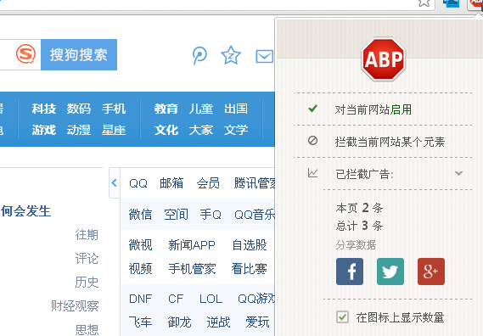
Task: Click the 手机管家 link
Action: coord(192,269)
